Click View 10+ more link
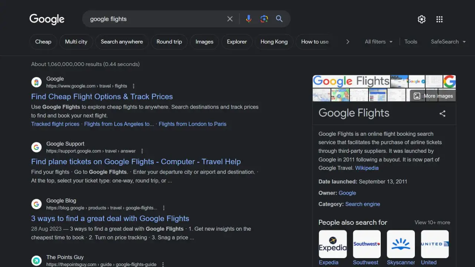 click(x=432, y=222)
